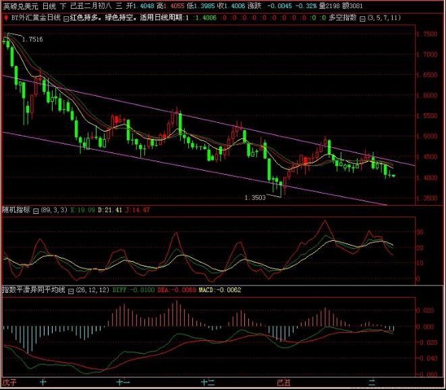Select the 随机指标 indicator label
The image size is (446, 390).
pos(16,210)
